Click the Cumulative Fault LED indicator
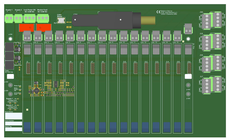This screenshot has width=232, height=139. coord(20,94)
